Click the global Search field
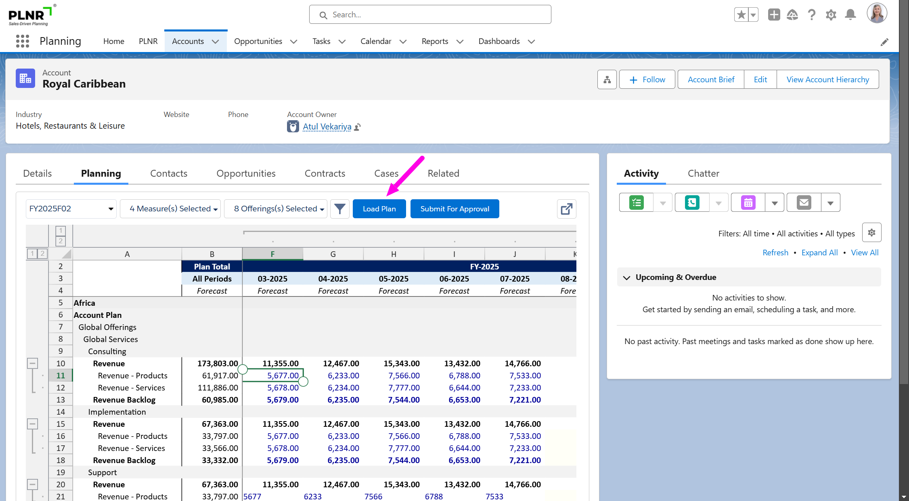 (430, 15)
